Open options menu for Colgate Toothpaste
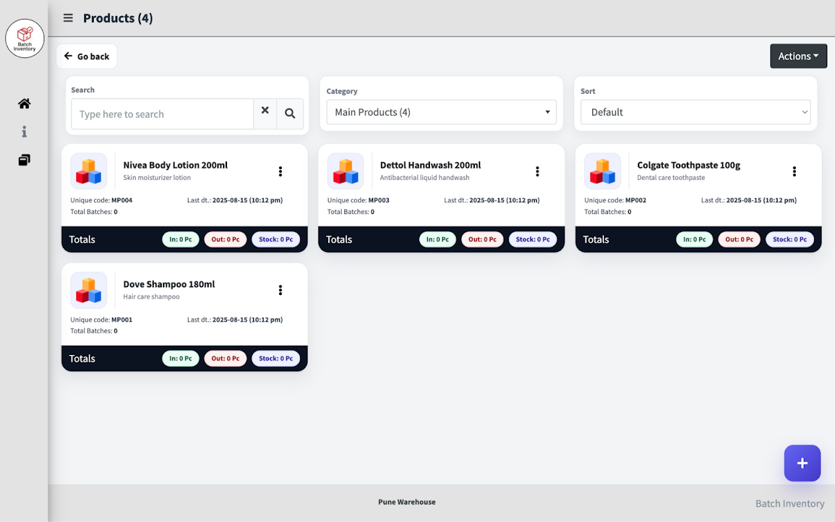The image size is (835, 522). pos(795,172)
